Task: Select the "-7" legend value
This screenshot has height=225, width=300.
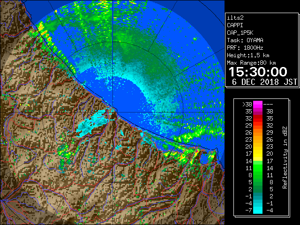Action: 248,210
